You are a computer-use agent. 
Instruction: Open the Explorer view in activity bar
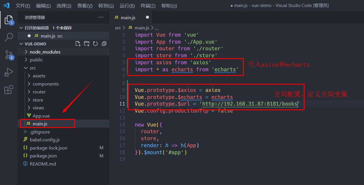(9, 20)
